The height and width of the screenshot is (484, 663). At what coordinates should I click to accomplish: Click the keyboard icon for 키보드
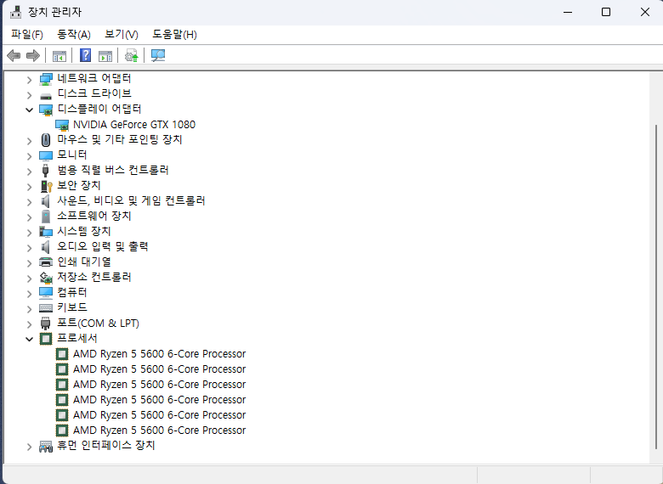(46, 308)
